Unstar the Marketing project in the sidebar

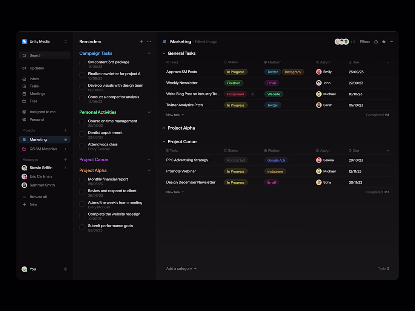coord(66,139)
